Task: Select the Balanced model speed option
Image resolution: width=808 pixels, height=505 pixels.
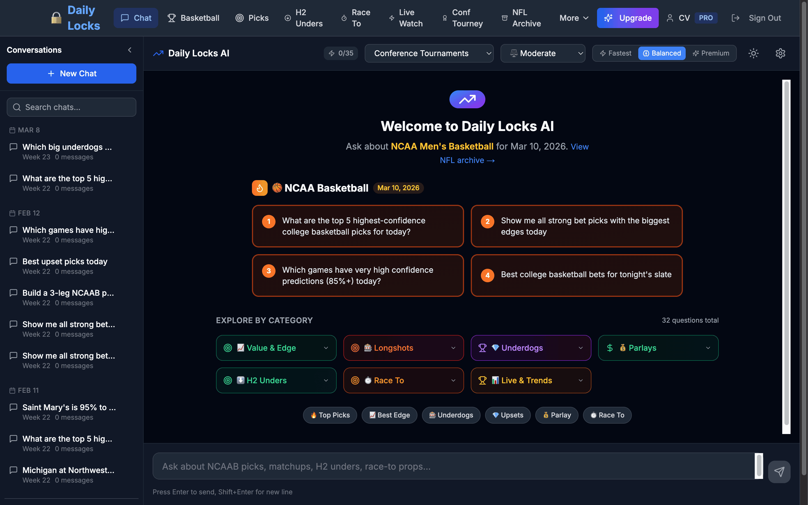Action: pos(662,53)
